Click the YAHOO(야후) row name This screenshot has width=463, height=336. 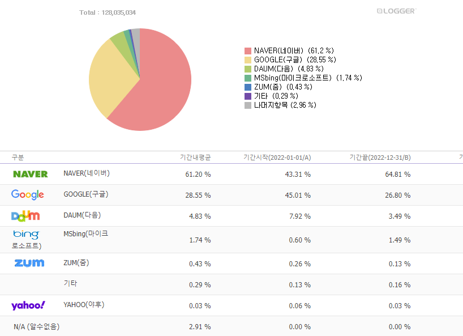click(84, 305)
